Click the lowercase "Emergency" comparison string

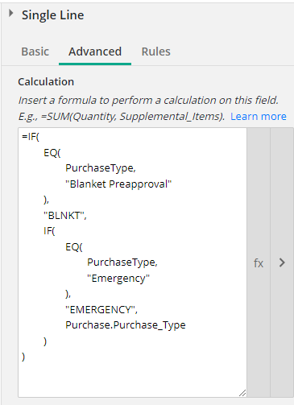118,279
